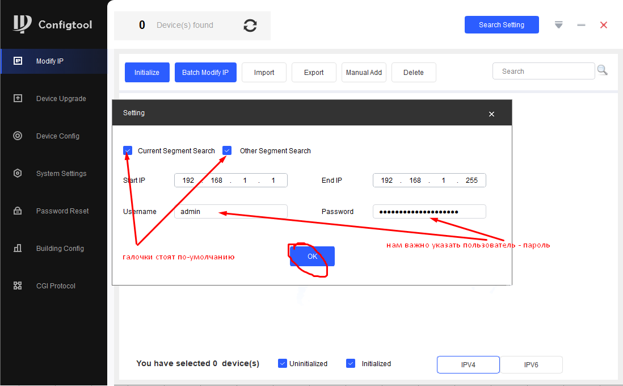The image size is (623, 386).
Task: Click the Building Config icon
Action: coord(18,248)
